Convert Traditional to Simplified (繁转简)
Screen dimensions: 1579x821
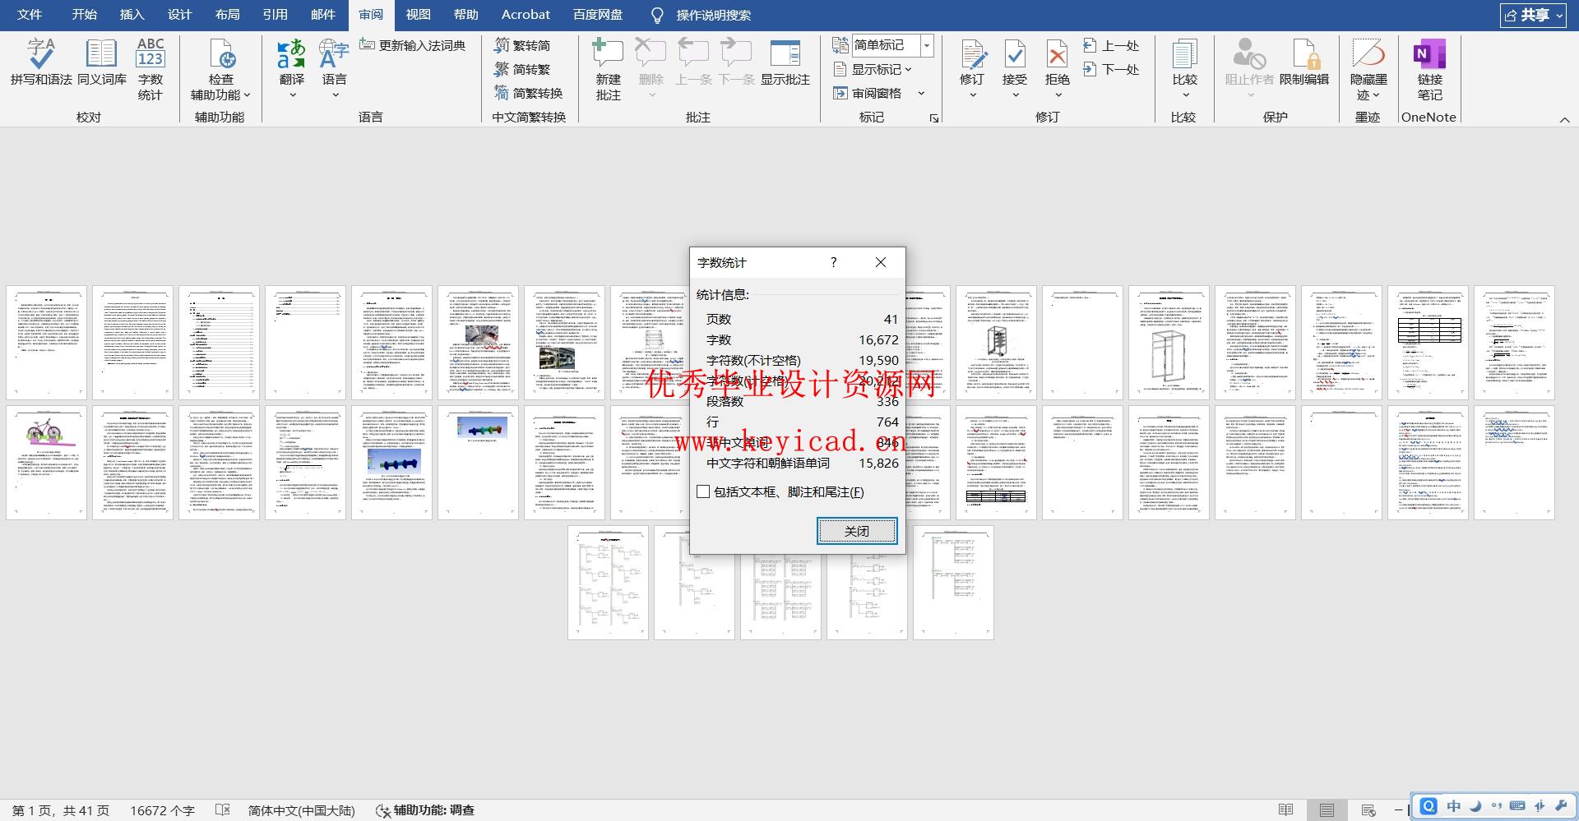tap(522, 45)
